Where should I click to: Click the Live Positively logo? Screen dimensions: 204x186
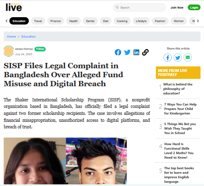[x=14, y=7]
